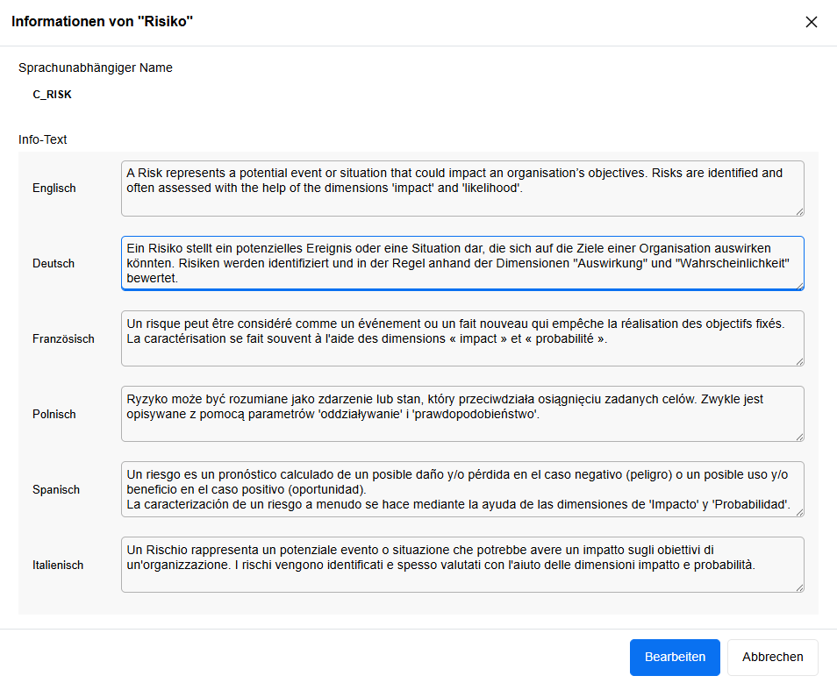
Task: Click resize handle of Englisch text area
Action: click(x=799, y=210)
